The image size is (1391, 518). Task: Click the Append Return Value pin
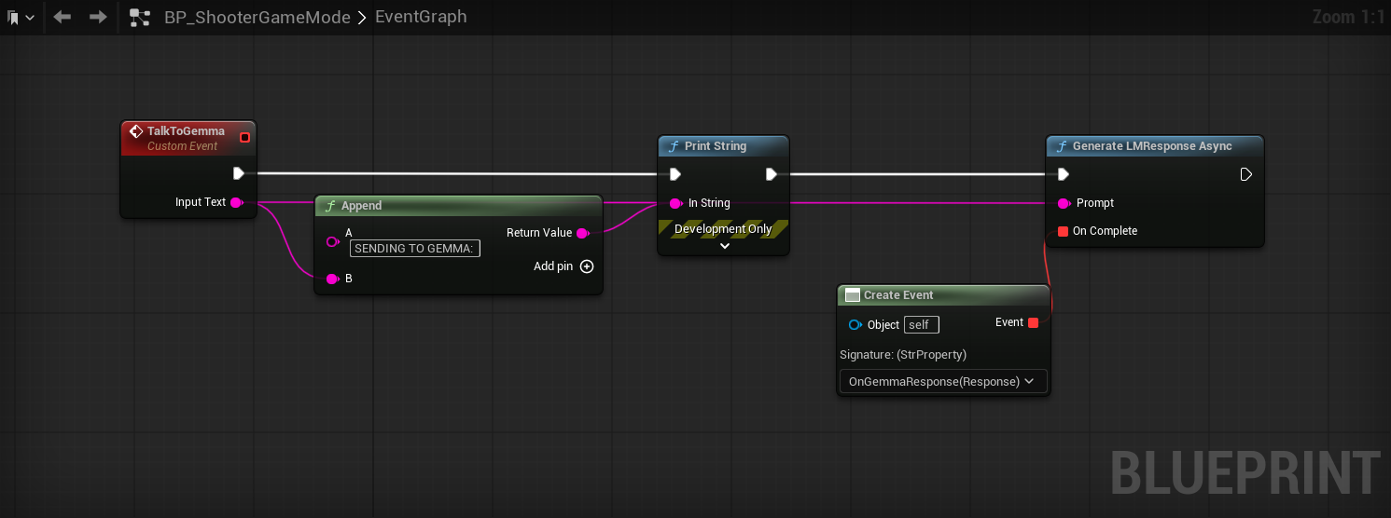click(x=582, y=233)
